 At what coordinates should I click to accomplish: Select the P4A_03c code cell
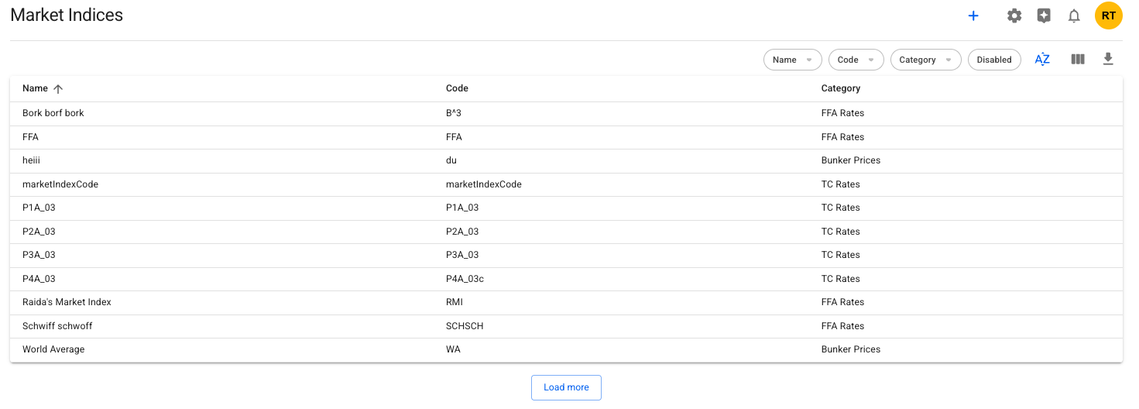click(465, 279)
